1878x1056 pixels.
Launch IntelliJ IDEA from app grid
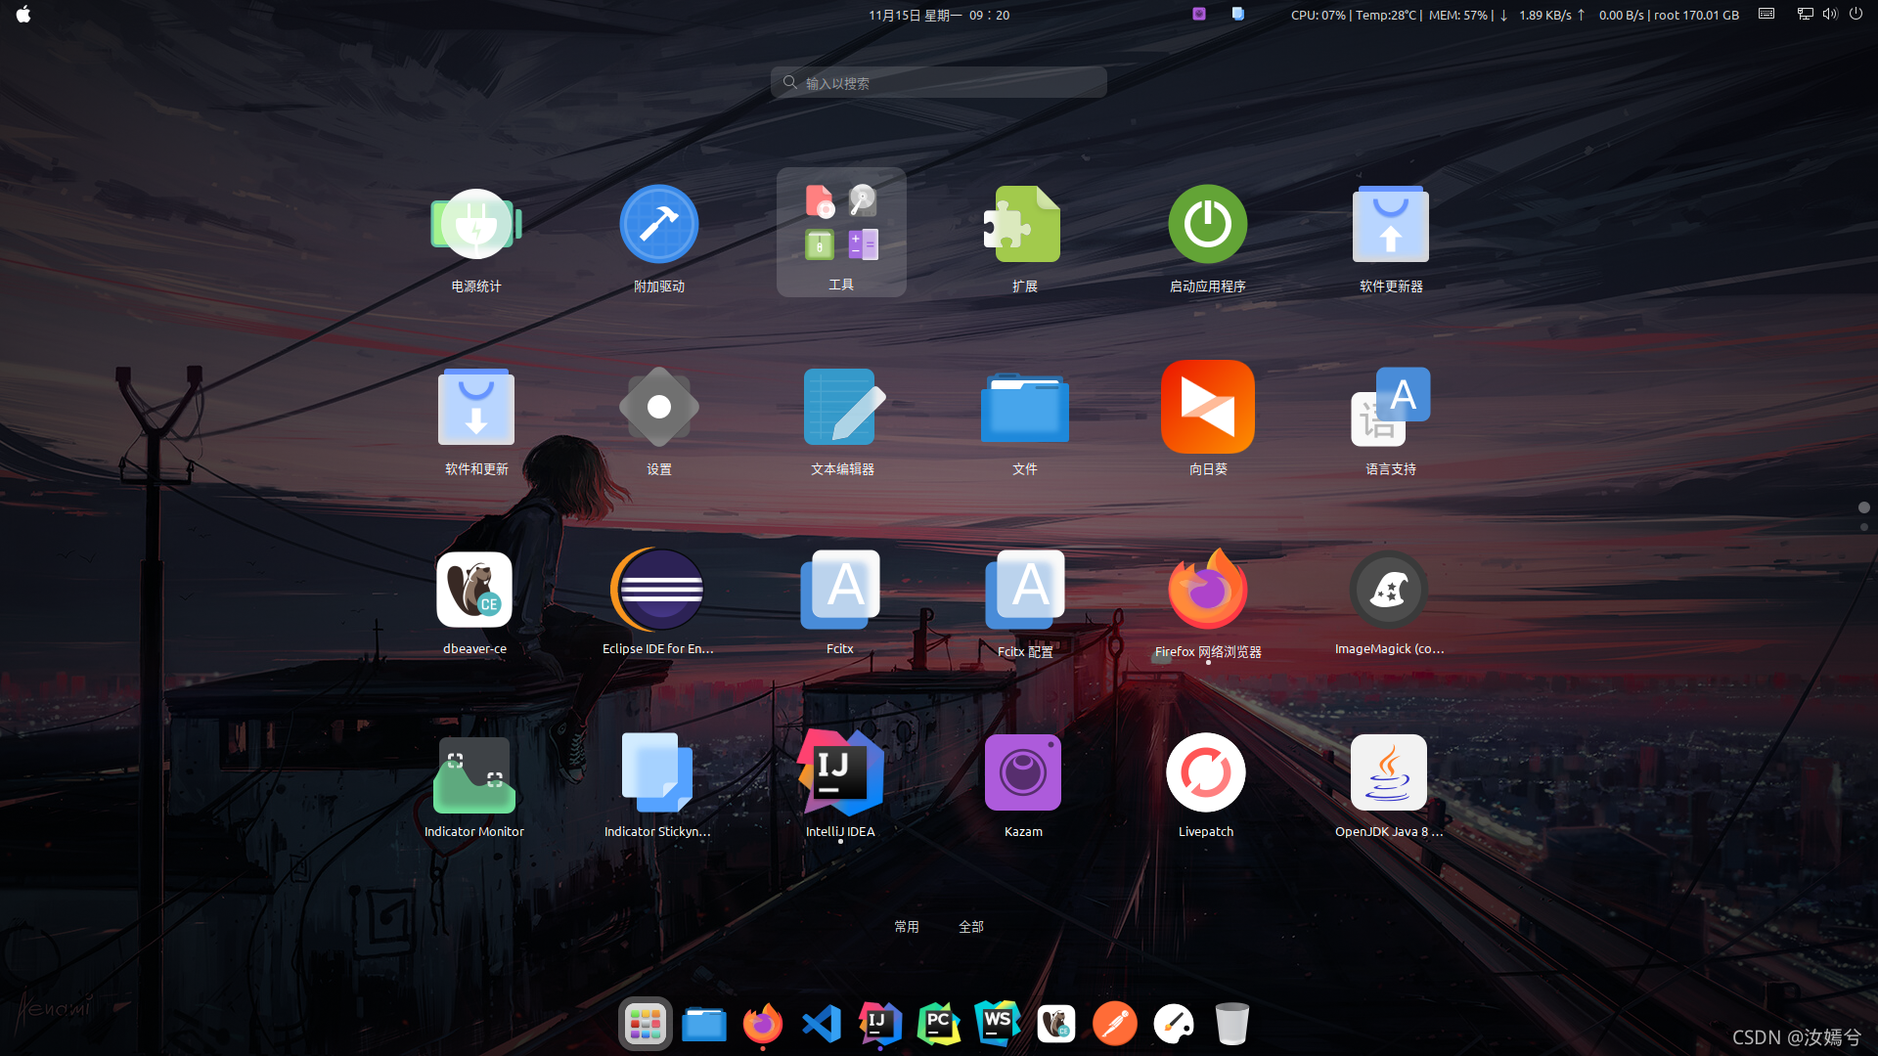click(840, 773)
